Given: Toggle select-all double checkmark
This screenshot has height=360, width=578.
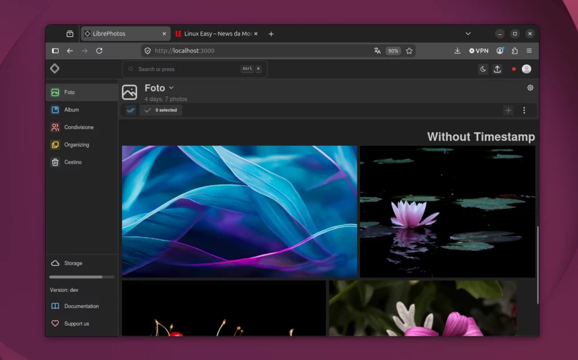Looking at the screenshot, I should tap(131, 110).
